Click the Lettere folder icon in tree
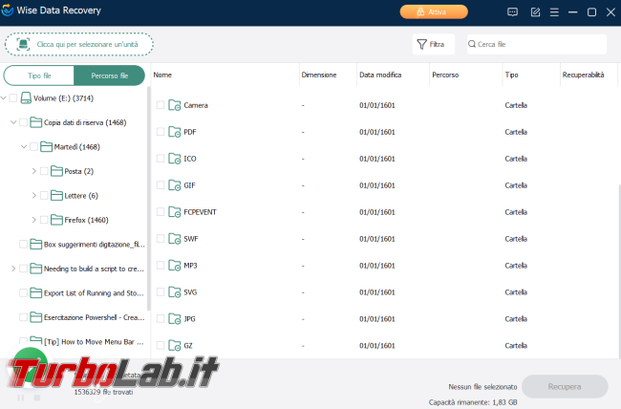The width and height of the screenshot is (621, 409). point(56,195)
